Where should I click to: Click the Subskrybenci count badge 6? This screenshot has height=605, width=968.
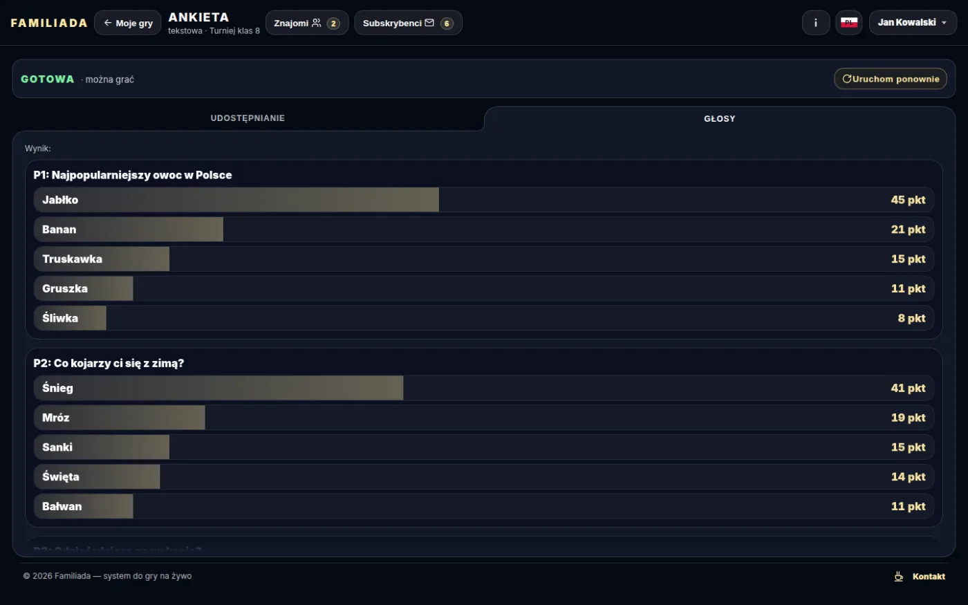(x=447, y=24)
